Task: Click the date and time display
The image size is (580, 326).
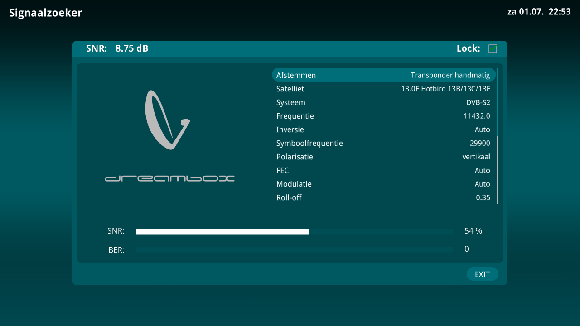Action: [x=539, y=12]
